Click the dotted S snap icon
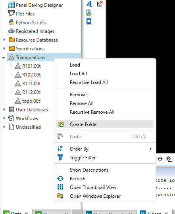 click(x=169, y=159)
